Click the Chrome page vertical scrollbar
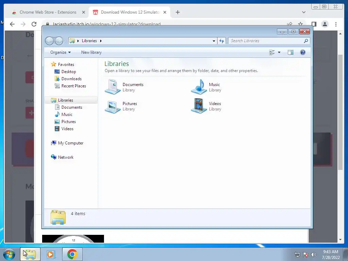The image size is (348, 261). point(341,112)
